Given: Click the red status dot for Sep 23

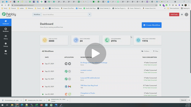Looking at the screenshot, I should (43, 71).
